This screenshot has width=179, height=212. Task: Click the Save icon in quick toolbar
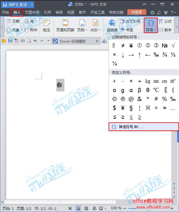click(x=10, y=41)
